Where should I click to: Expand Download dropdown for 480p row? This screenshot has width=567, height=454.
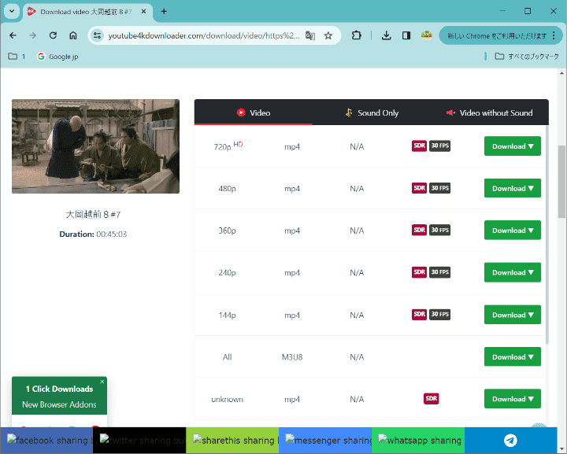[512, 189]
